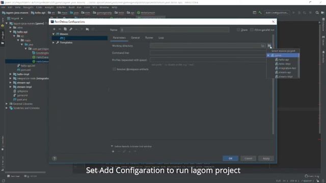Expand the stream-api module in Project tree

10,82
